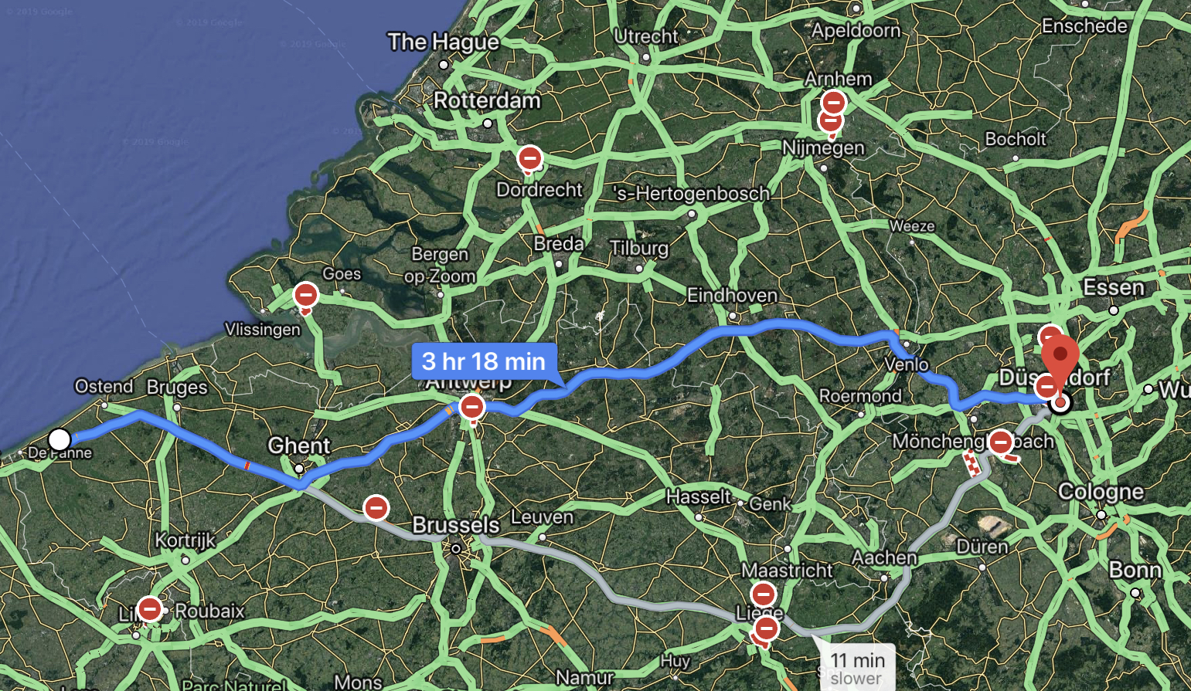Click the closure icon west of Brussels
Viewport: 1191px width, 691px height.
coord(376,508)
